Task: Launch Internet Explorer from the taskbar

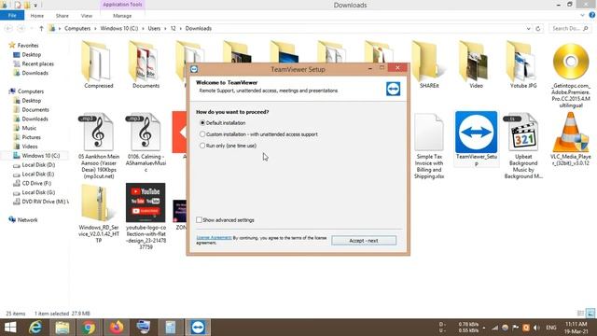Action: (35, 328)
